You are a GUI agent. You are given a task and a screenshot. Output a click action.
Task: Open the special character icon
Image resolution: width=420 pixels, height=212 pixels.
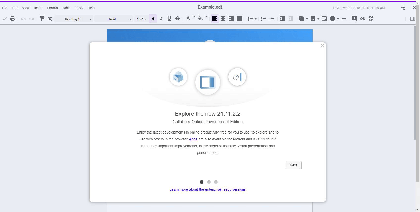coord(371,19)
